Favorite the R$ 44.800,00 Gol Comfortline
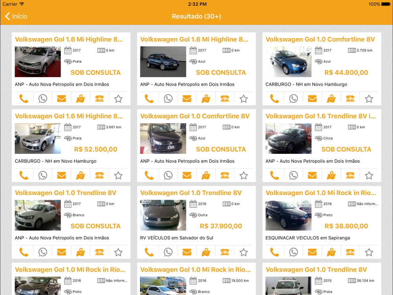This screenshot has width=393, height=295. 369,99
